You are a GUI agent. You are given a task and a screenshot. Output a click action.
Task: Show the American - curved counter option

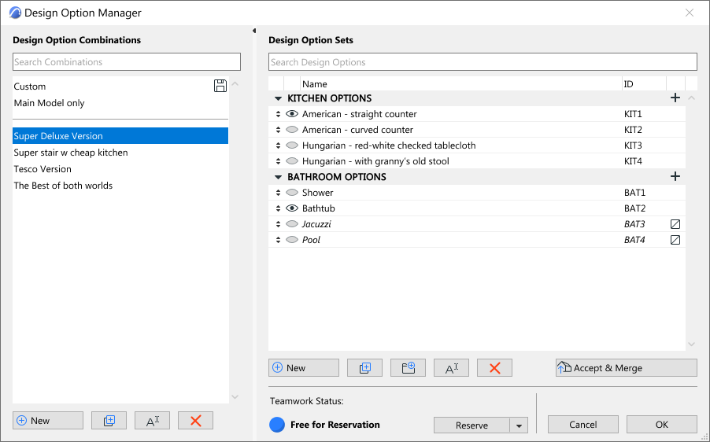(x=292, y=130)
